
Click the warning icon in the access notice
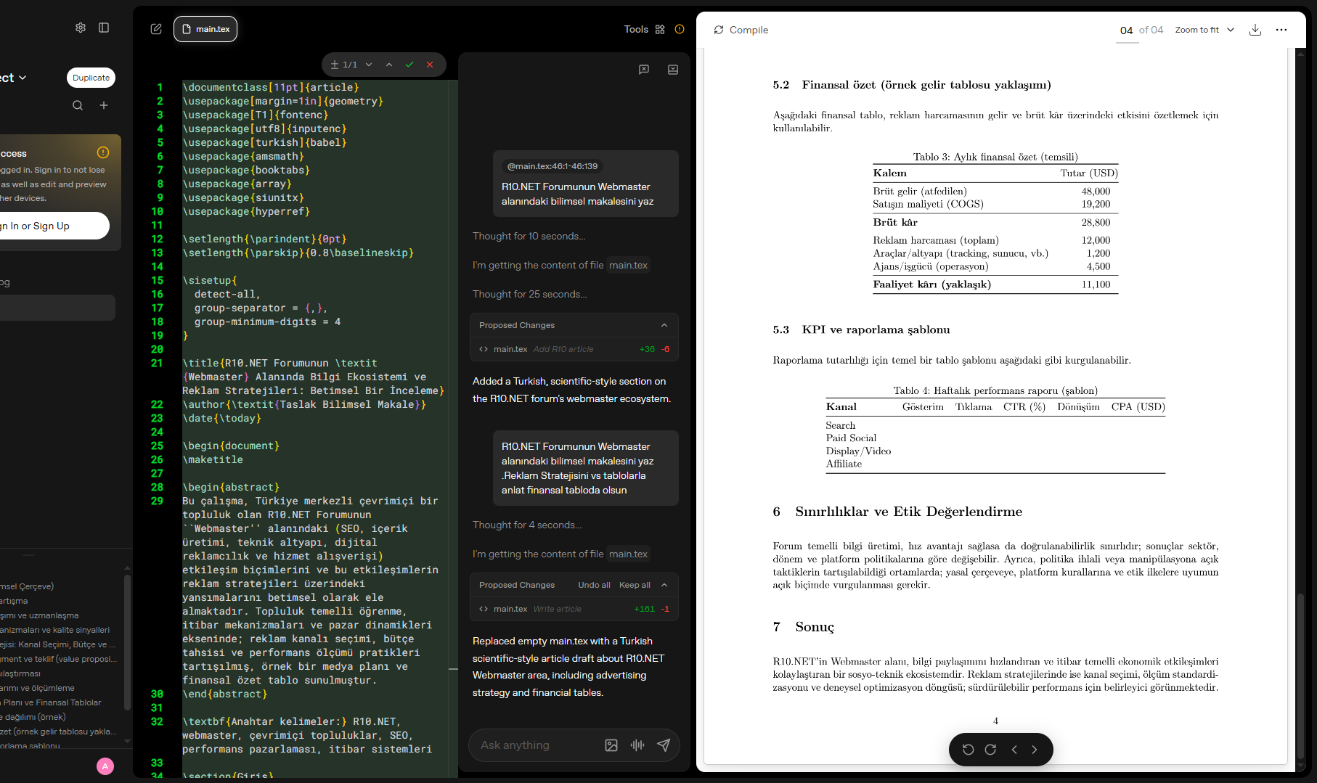coord(103,152)
